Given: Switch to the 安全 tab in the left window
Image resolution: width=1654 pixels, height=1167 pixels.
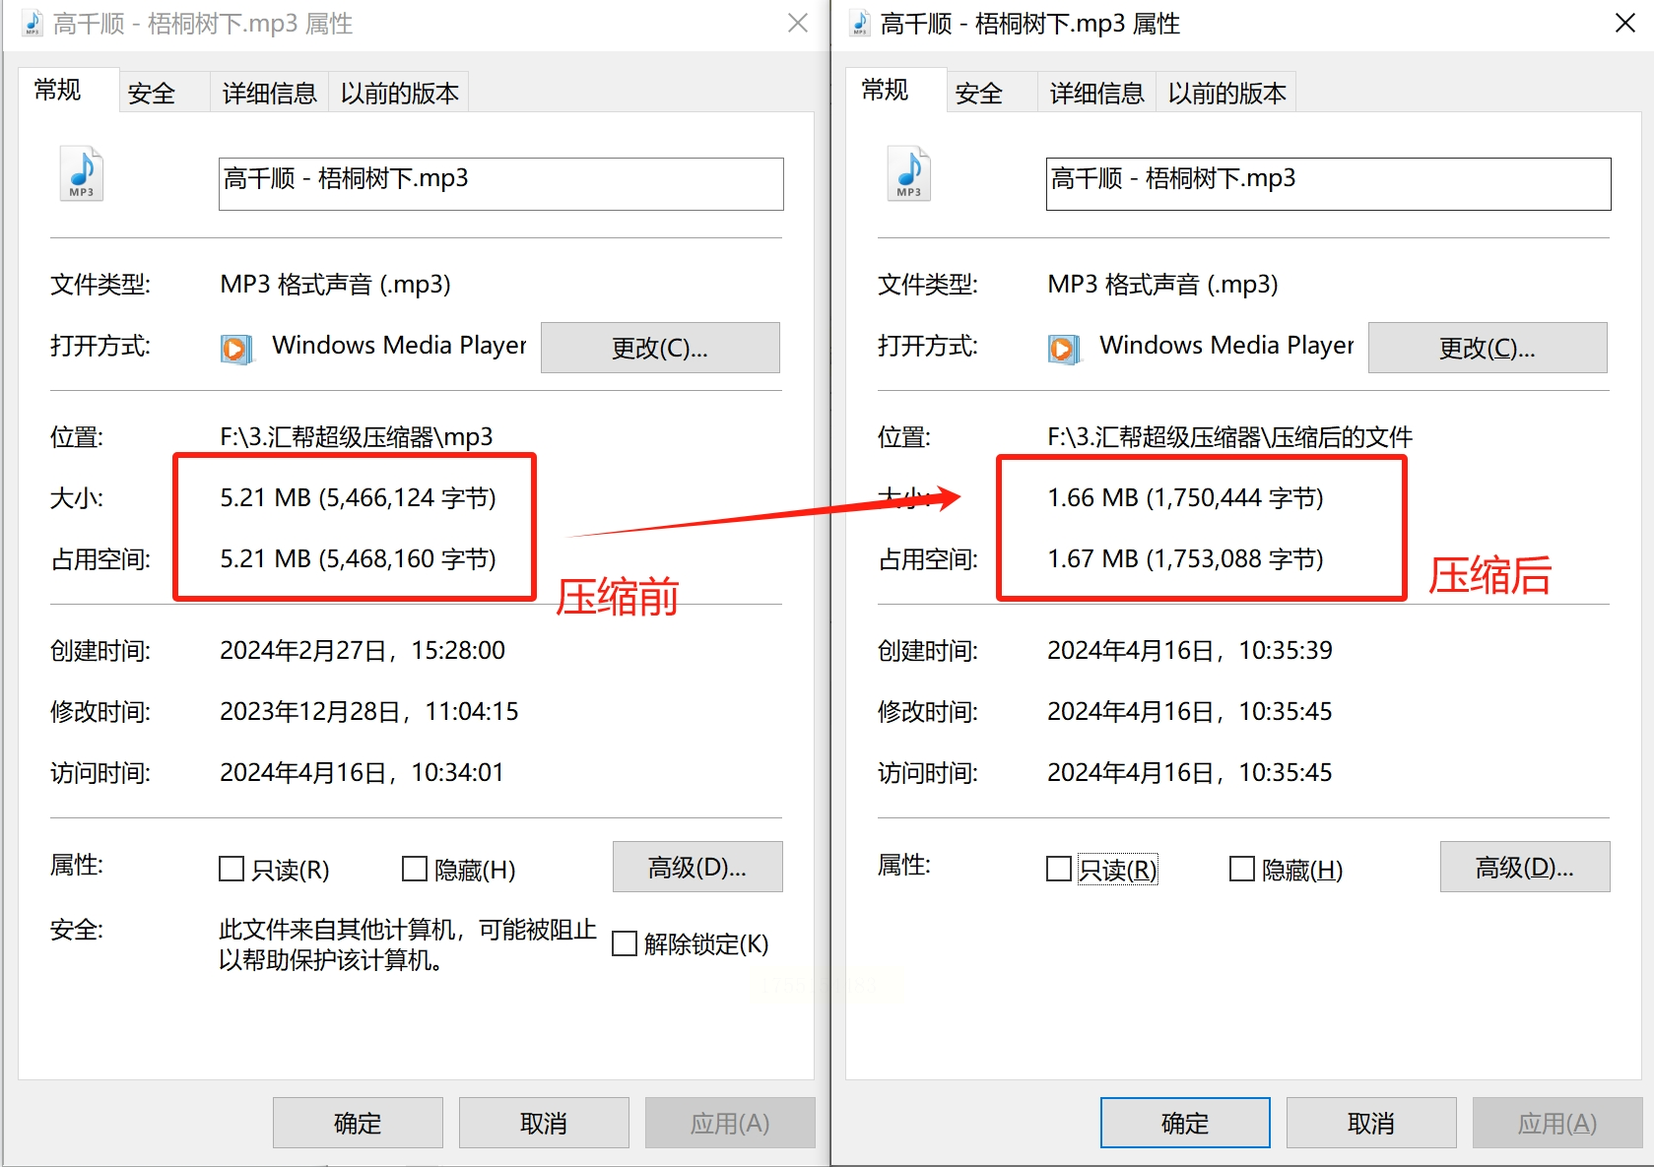Looking at the screenshot, I should pos(164,93).
